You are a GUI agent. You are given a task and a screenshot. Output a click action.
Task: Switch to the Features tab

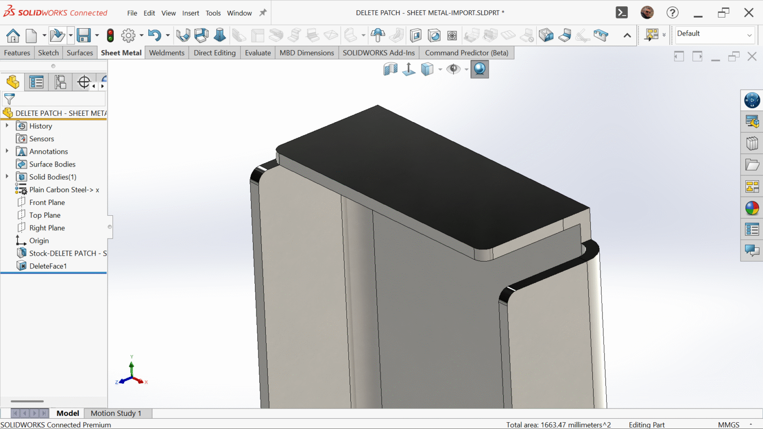coord(17,53)
